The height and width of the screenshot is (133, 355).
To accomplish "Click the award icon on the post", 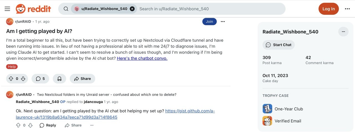I will (x=59, y=79).
